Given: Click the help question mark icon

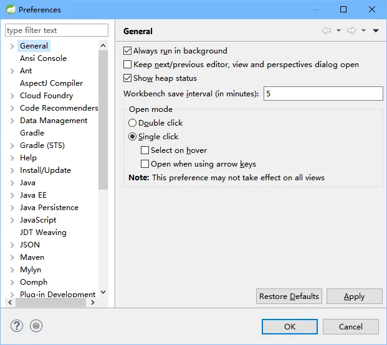Looking at the screenshot, I should pos(17,326).
